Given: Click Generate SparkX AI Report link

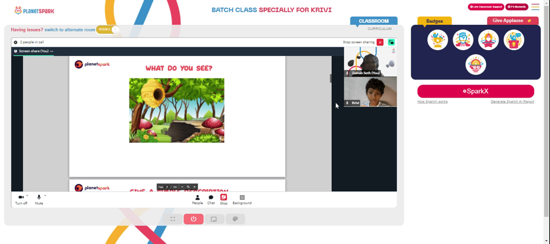Looking at the screenshot, I should click(512, 102).
